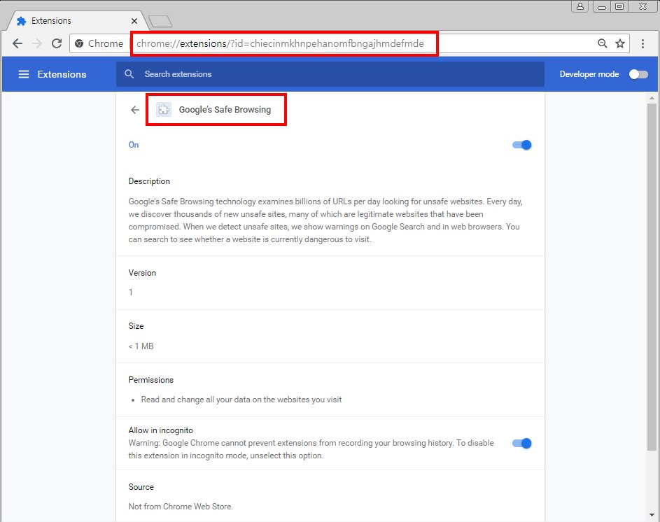Screen dimensions: 660x522
Task: Click Google's Safe Browsing puzzle icon
Action: 164,109
